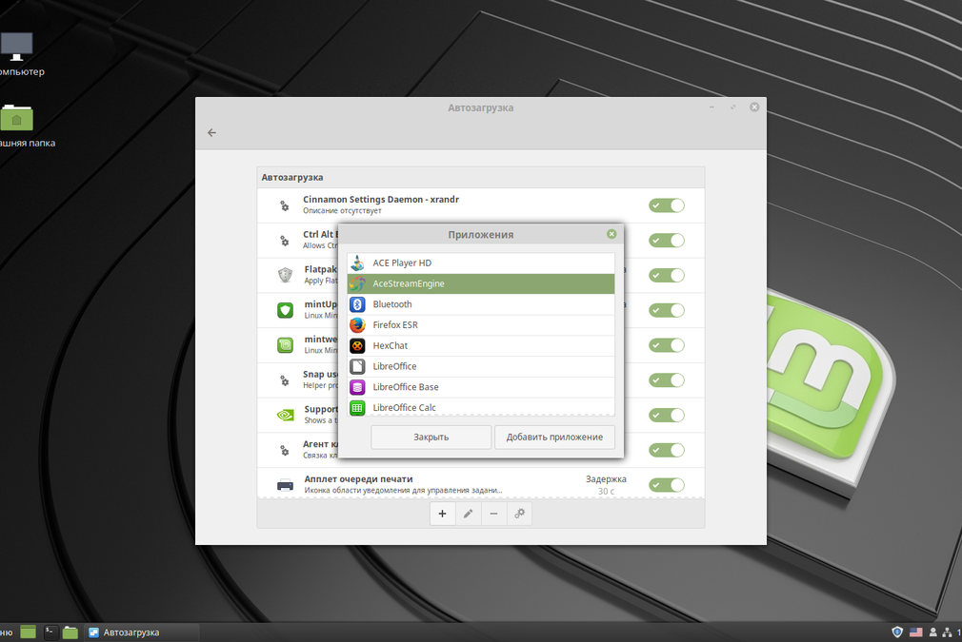Disable Апплет очереди печати autostart switch

point(667,485)
